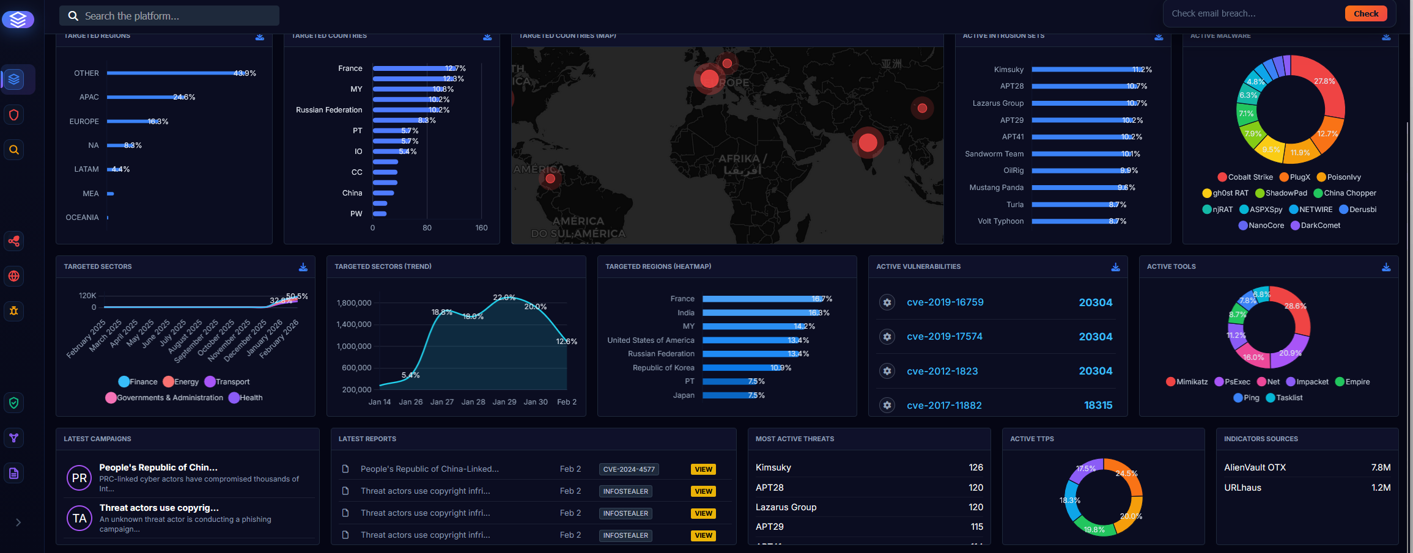The image size is (1413, 553).
Task: Click the gear icon beside cve-2019-16759
Action: point(887,302)
